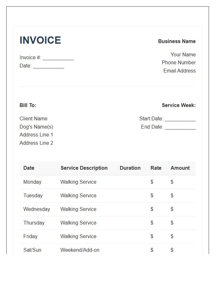Viewport: 221px width, 285px height.
Task: Select the Your Name line
Action: [183, 54]
